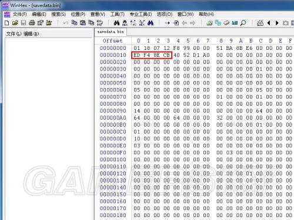
Task: Open a file using the folder icon
Action: pyautogui.click(x=15, y=23)
